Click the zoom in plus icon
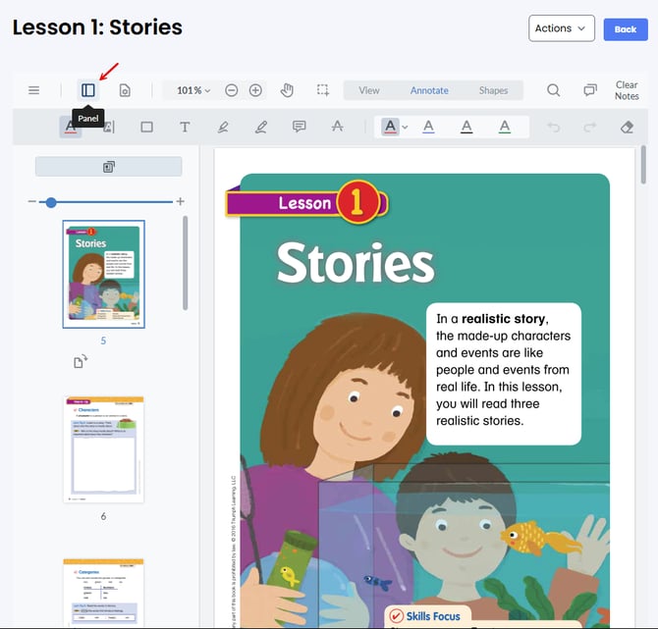The width and height of the screenshot is (658, 629). click(255, 90)
